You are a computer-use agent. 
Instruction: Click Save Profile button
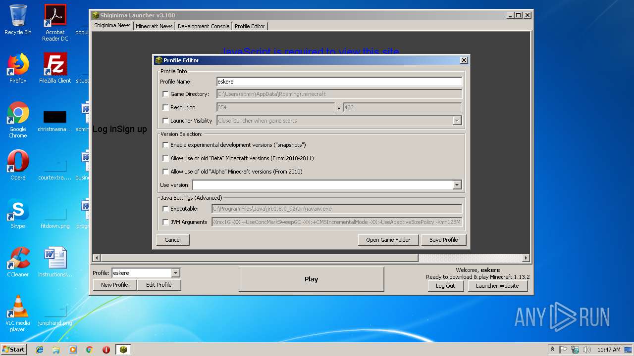(444, 240)
